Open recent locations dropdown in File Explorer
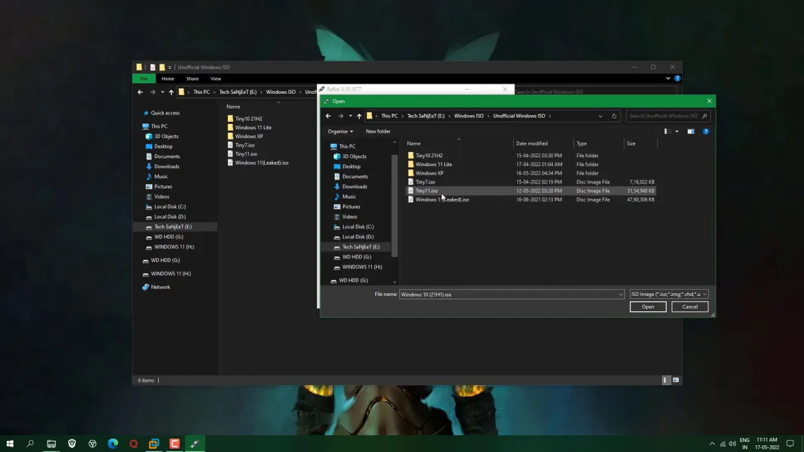804x452 pixels. [x=162, y=92]
